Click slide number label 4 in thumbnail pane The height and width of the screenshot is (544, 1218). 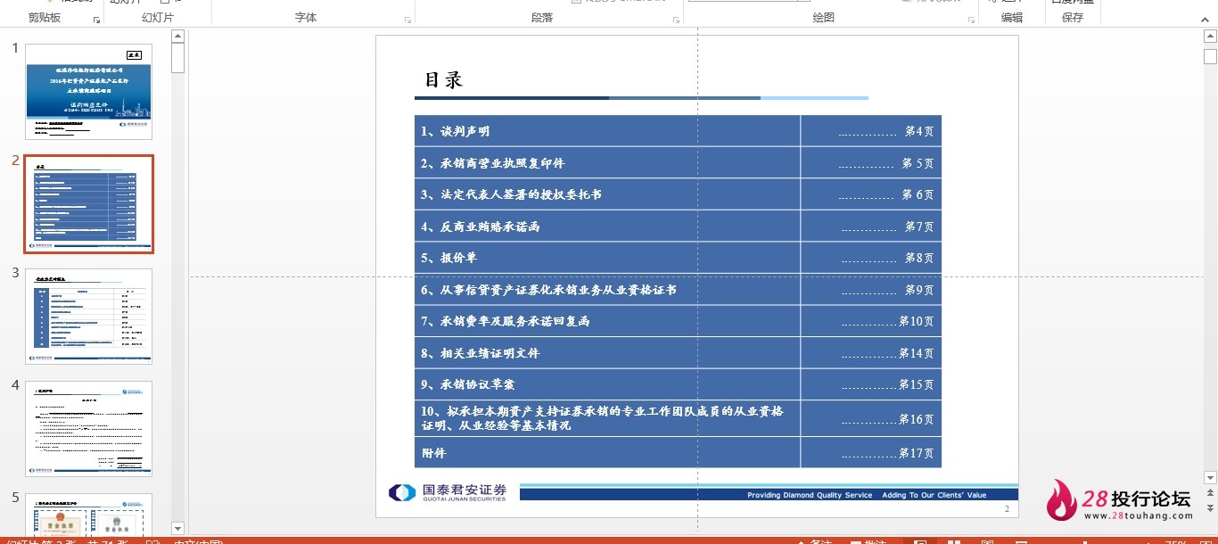click(15, 385)
